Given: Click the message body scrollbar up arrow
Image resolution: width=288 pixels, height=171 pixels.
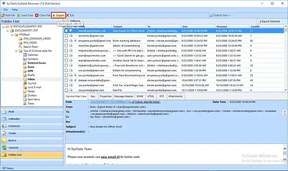Looking at the screenshot, I should point(285,148).
